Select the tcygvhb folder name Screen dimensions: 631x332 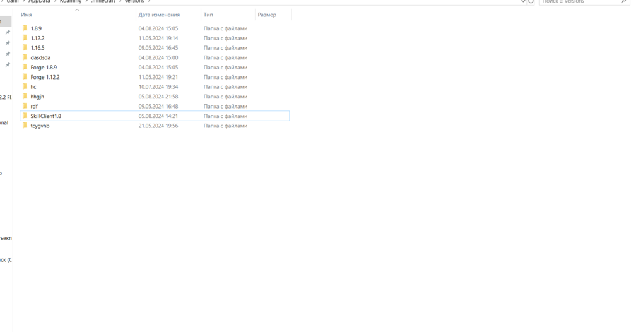(x=40, y=126)
